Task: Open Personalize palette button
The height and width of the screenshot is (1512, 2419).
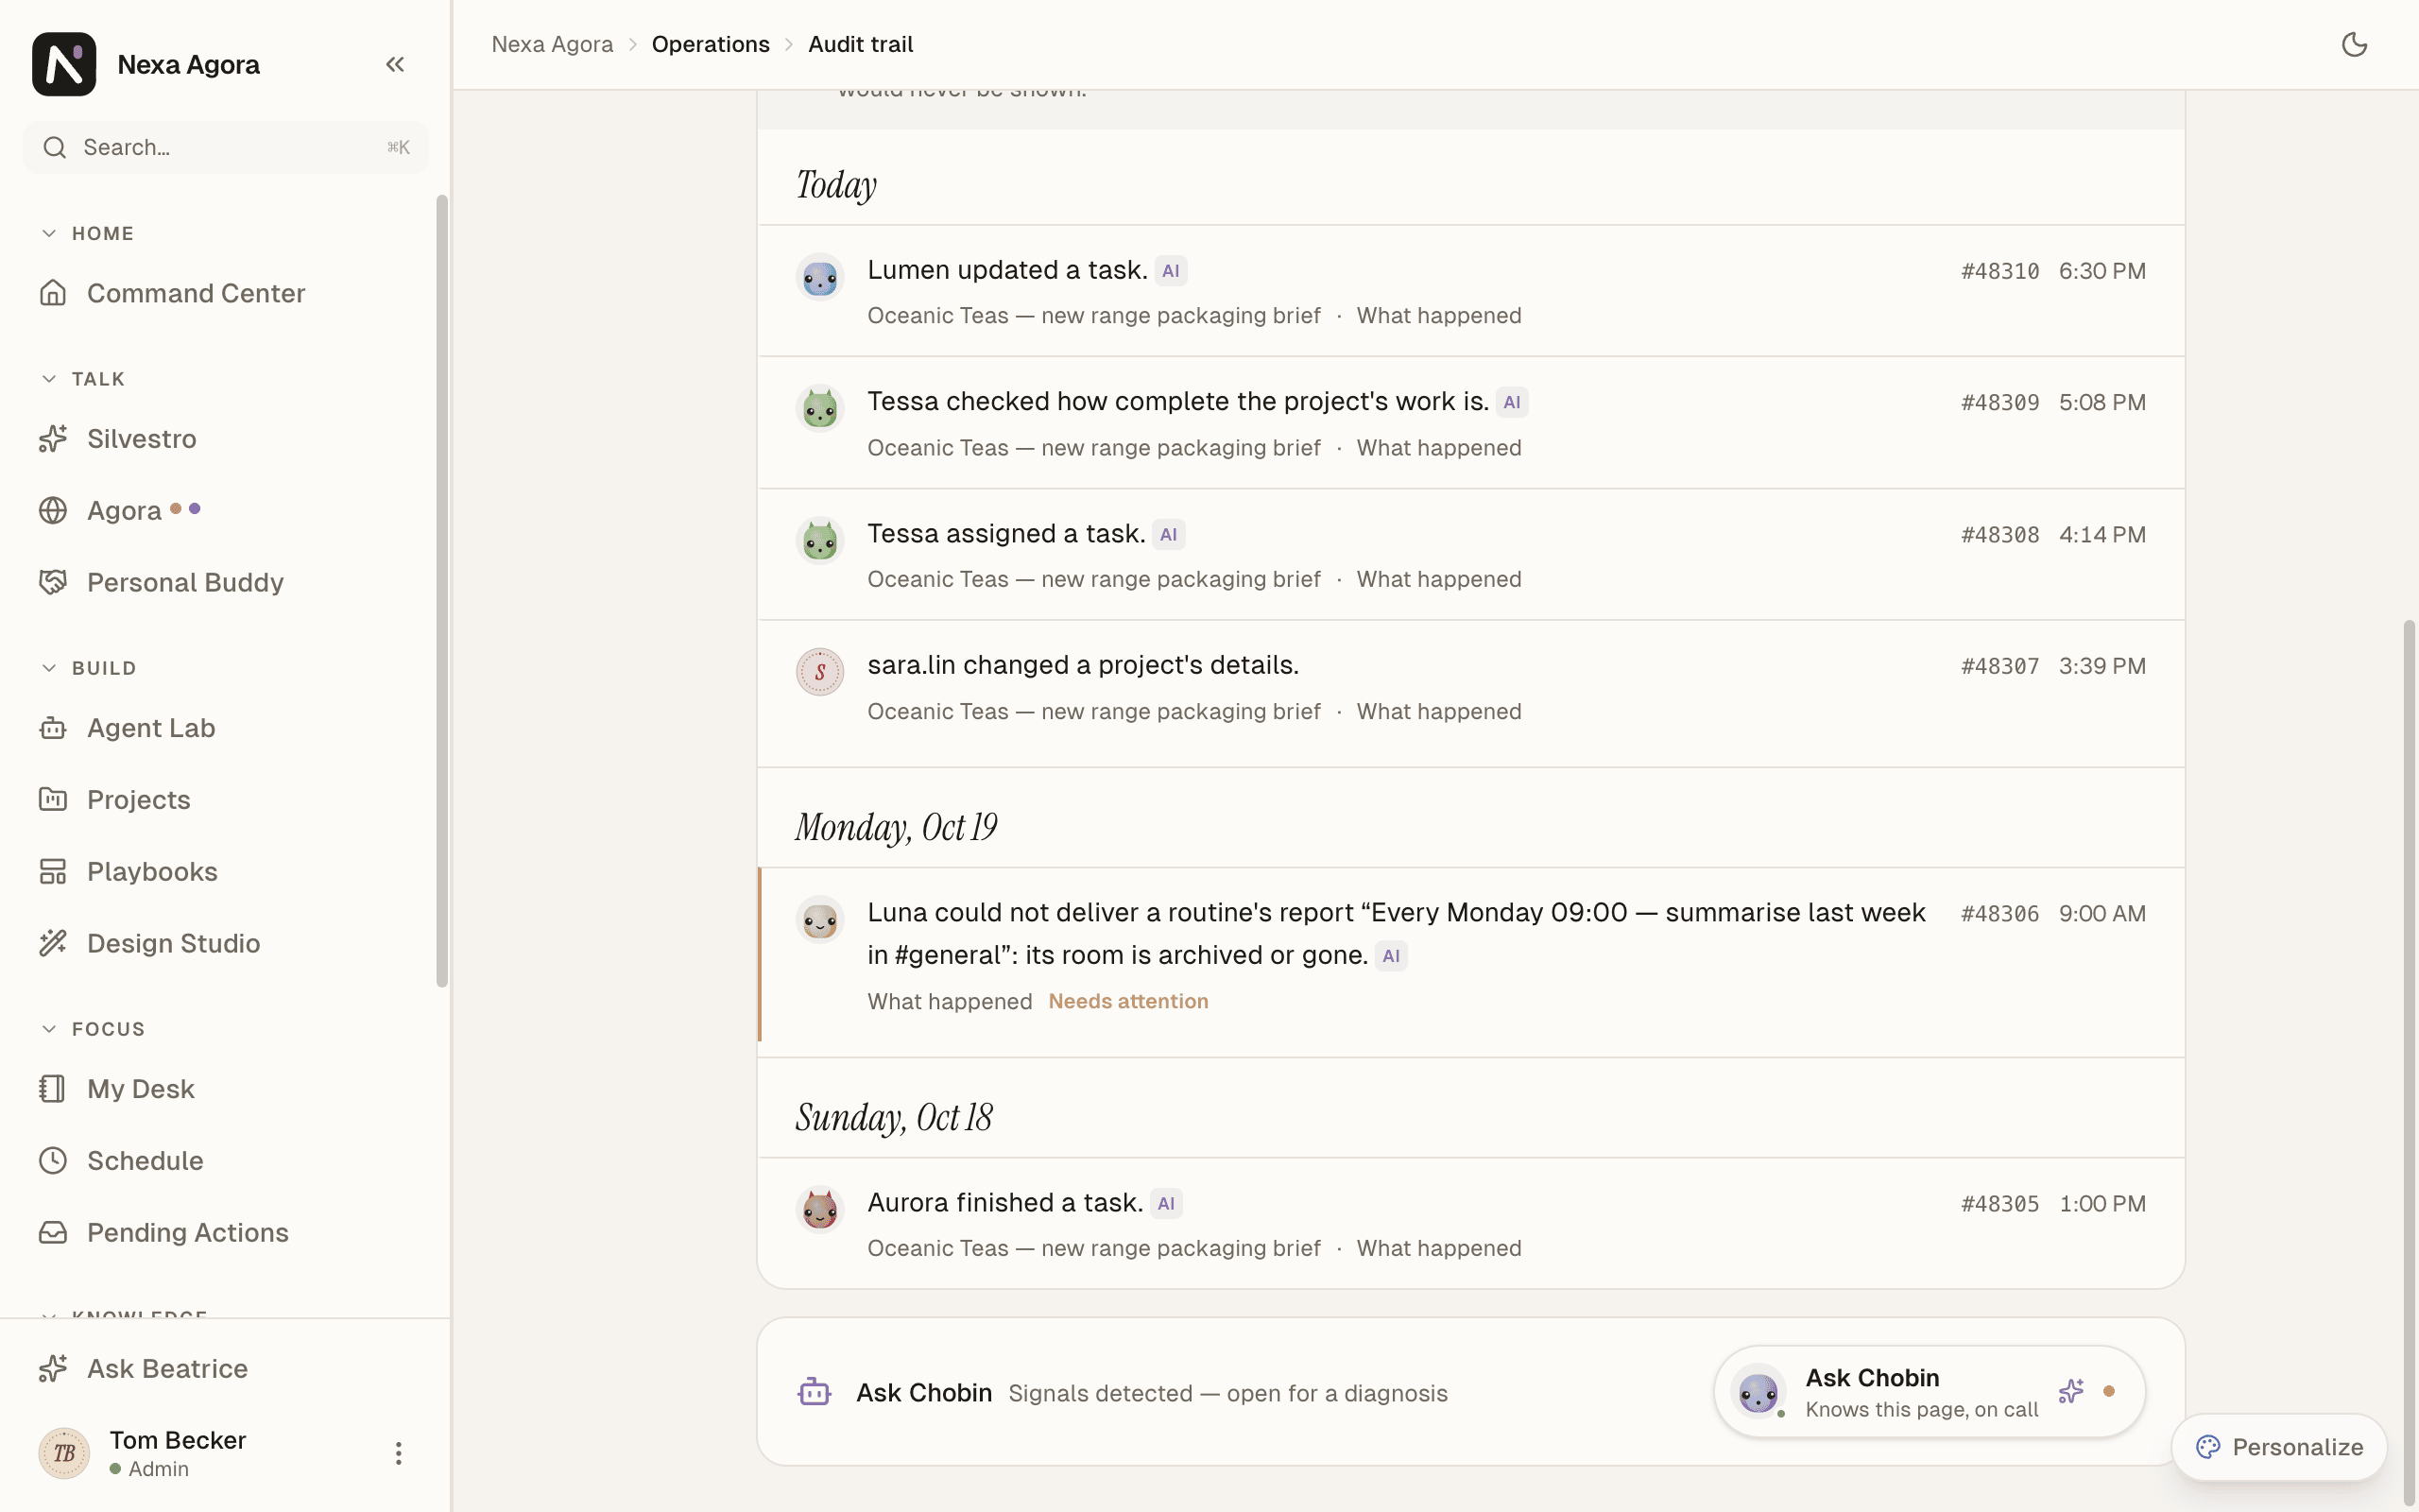Action: (2279, 1447)
